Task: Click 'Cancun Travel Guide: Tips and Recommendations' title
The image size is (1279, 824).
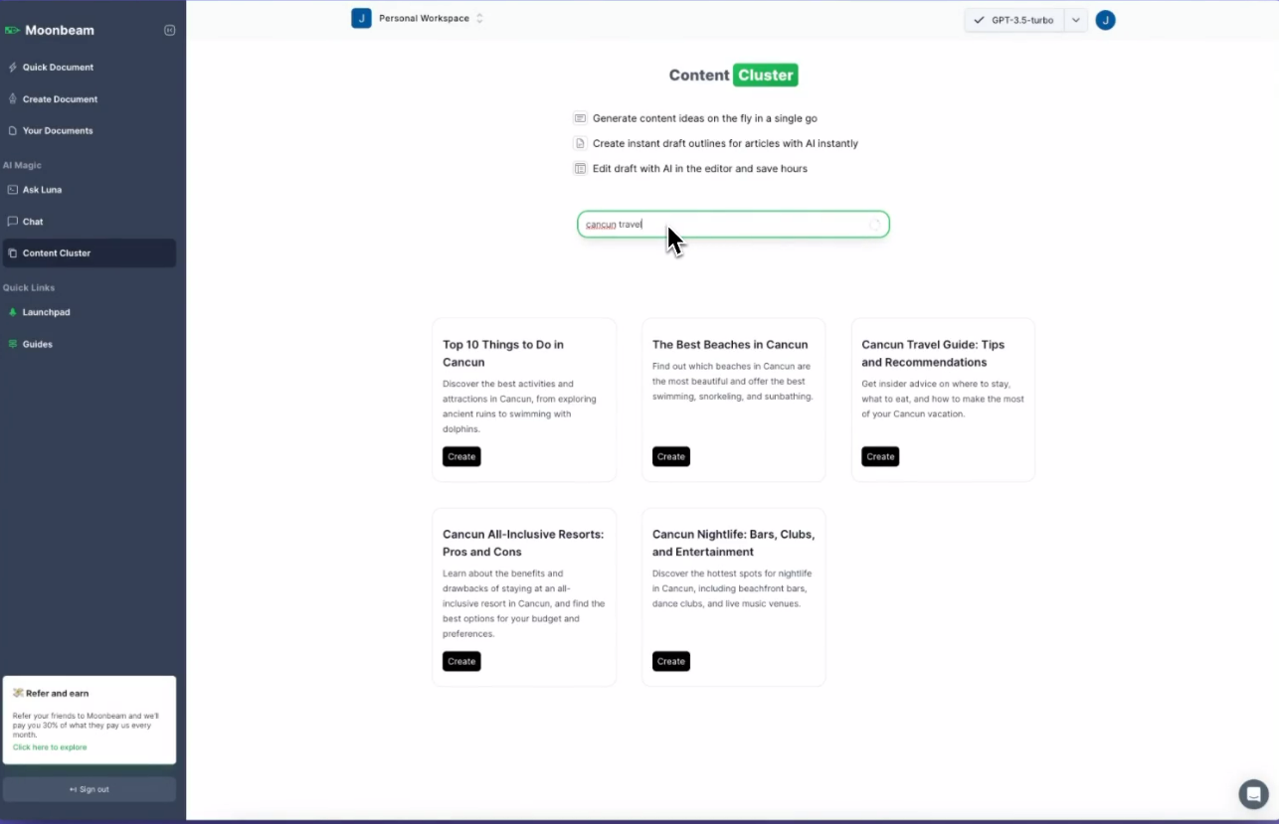Action: (x=933, y=353)
